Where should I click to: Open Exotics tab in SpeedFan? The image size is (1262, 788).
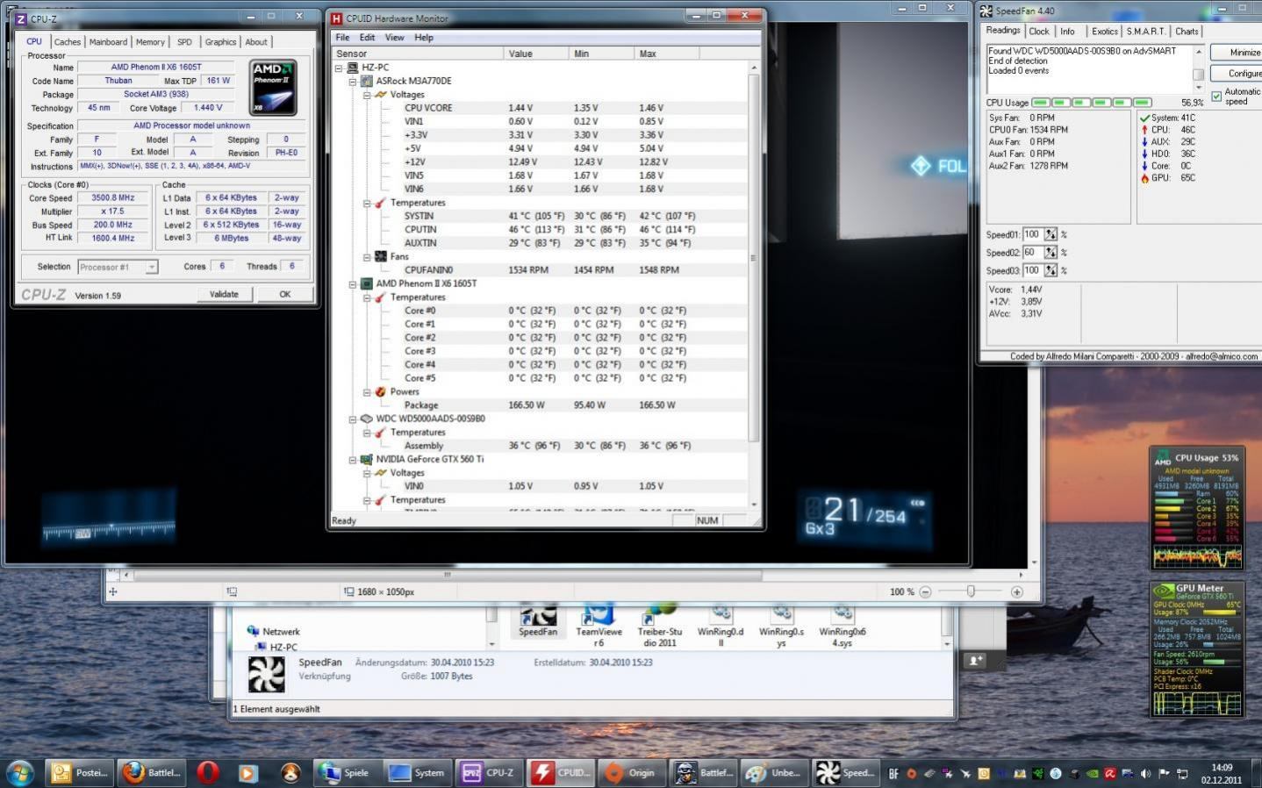pos(1105,32)
